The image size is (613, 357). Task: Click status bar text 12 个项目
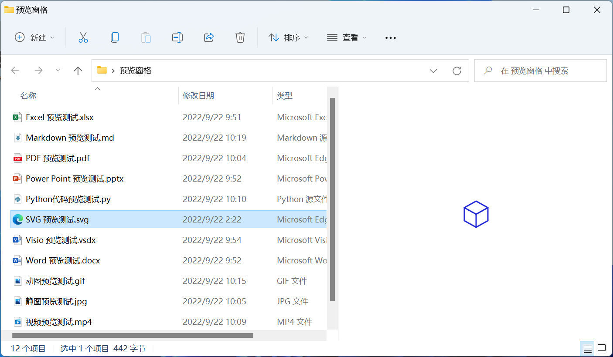click(x=28, y=348)
